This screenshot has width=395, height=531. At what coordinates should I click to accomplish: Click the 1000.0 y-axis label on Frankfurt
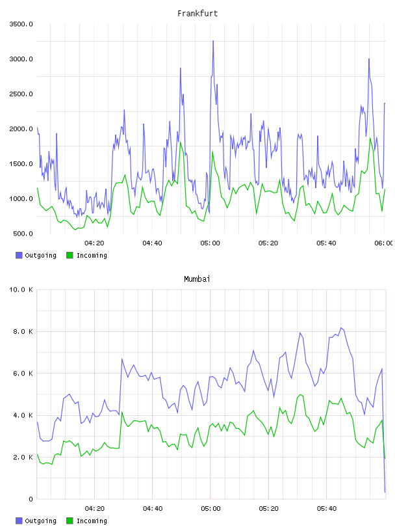[21, 198]
